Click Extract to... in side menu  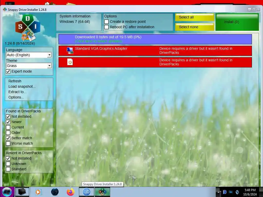click(17, 92)
